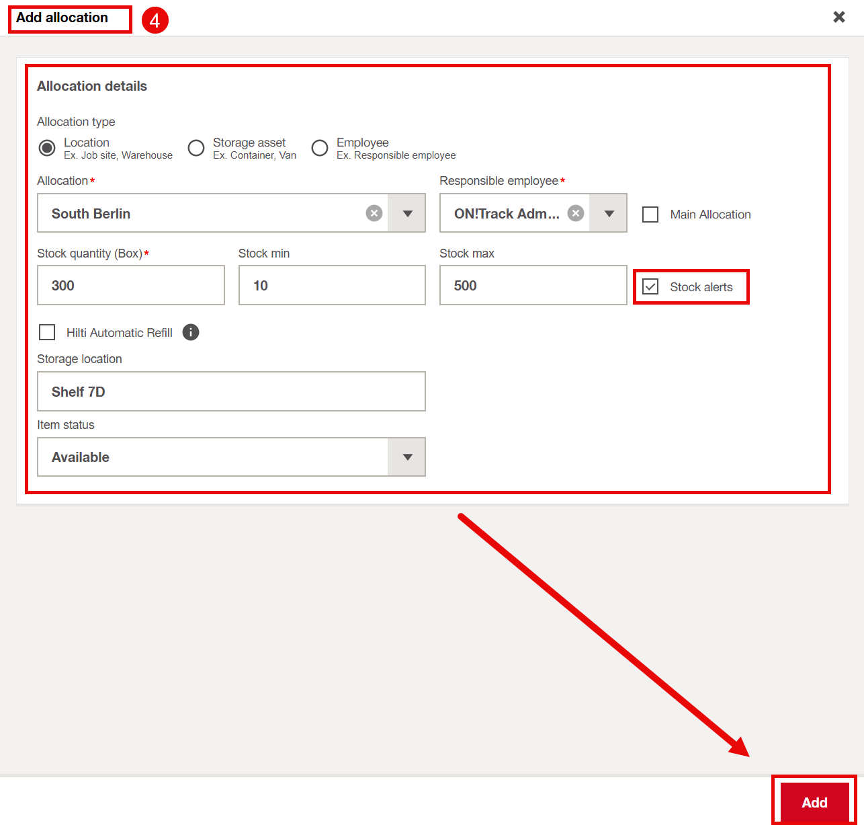Click the Storage location field
Image resolution: width=864 pixels, height=825 pixels.
[x=231, y=391]
